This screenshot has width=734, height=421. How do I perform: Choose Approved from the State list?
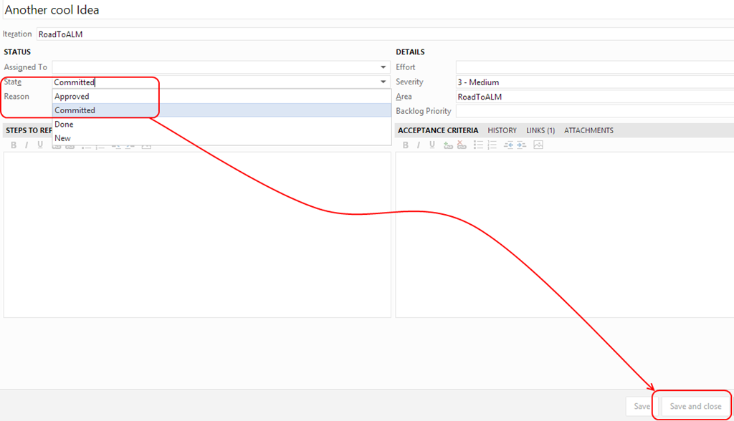click(72, 97)
